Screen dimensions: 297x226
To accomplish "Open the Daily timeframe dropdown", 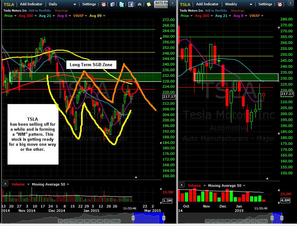I will [62, 4].
